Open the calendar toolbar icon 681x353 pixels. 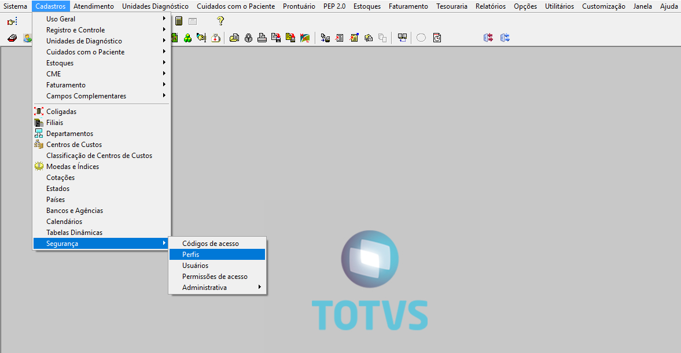tap(193, 21)
